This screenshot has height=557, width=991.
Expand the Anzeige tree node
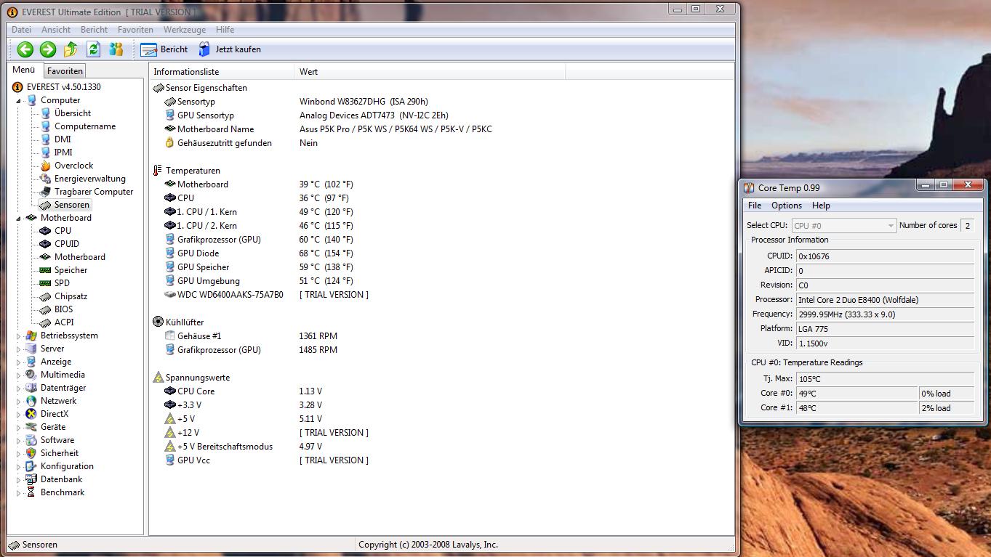coord(19,362)
